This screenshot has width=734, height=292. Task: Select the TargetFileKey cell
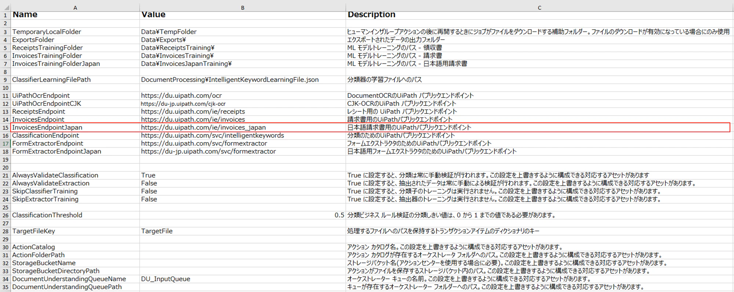click(x=75, y=231)
